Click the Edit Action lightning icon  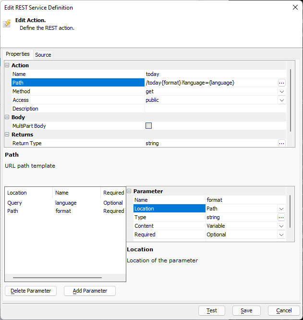click(x=7, y=24)
